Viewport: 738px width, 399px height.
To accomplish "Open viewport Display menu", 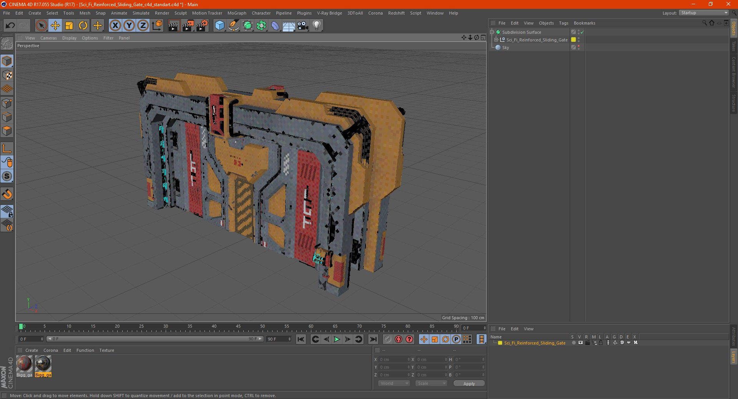I will pyautogui.click(x=69, y=38).
